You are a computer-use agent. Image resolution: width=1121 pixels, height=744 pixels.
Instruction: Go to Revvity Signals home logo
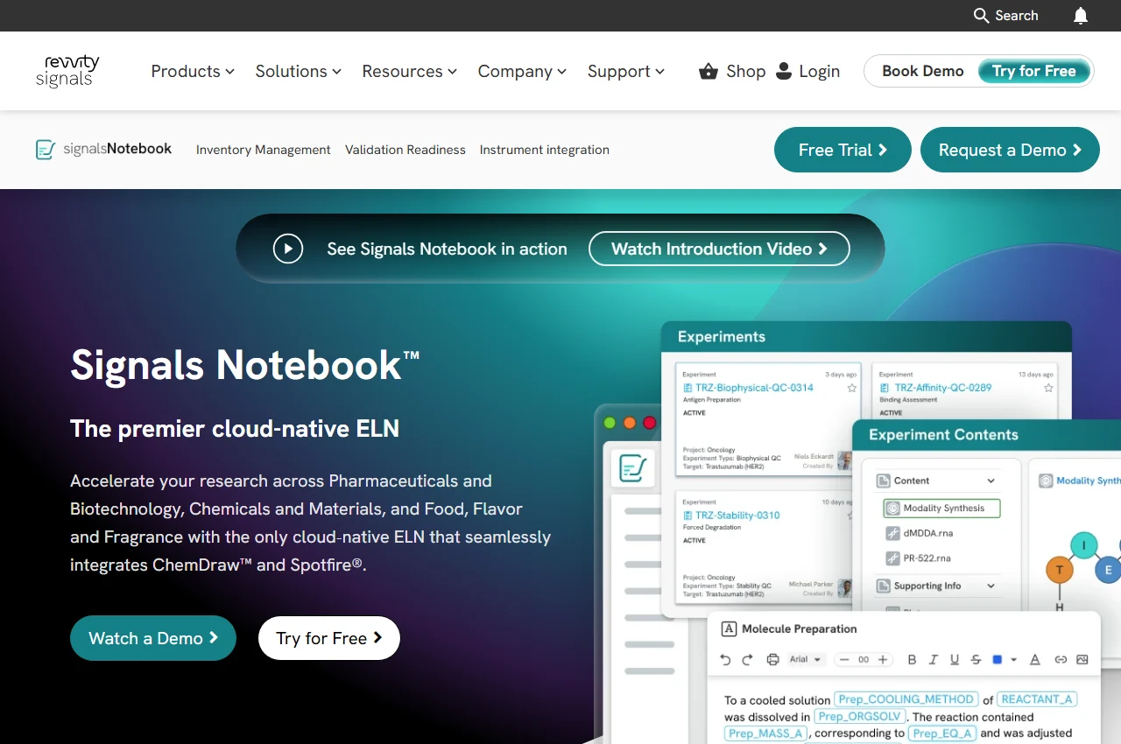pos(67,71)
